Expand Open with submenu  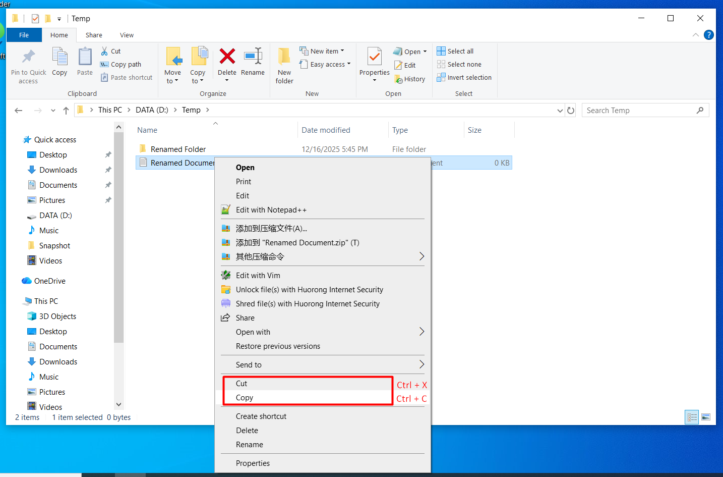pyautogui.click(x=421, y=332)
